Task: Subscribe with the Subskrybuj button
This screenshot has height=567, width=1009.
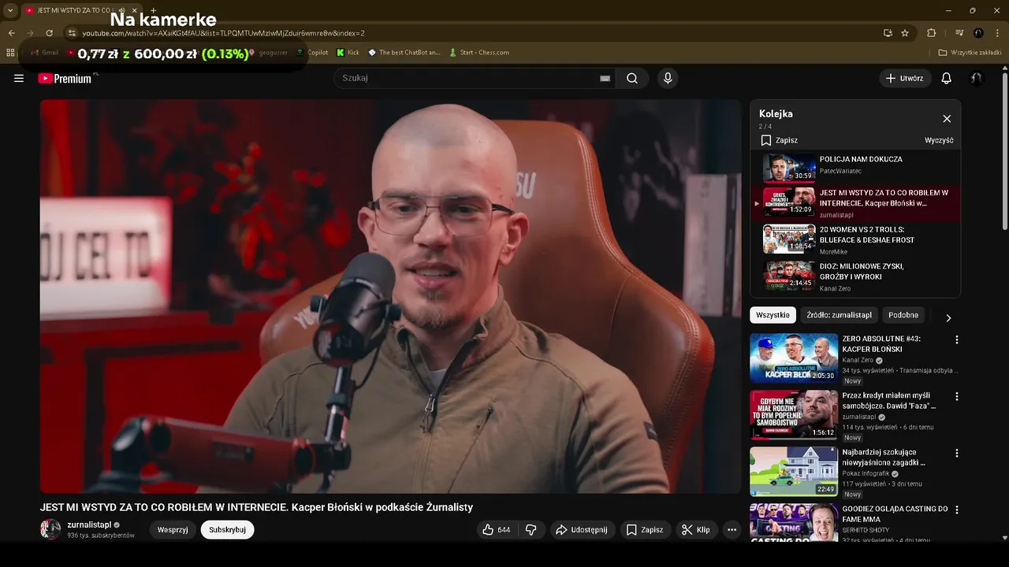Action: pos(227,530)
